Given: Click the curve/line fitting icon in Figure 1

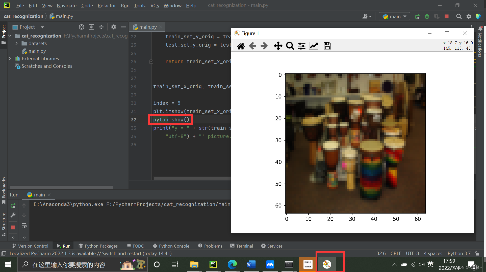Looking at the screenshot, I should [313, 46].
